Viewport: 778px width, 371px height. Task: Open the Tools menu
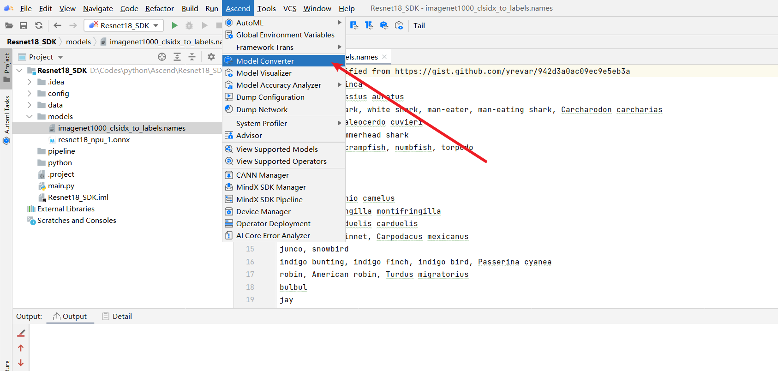[266, 8]
